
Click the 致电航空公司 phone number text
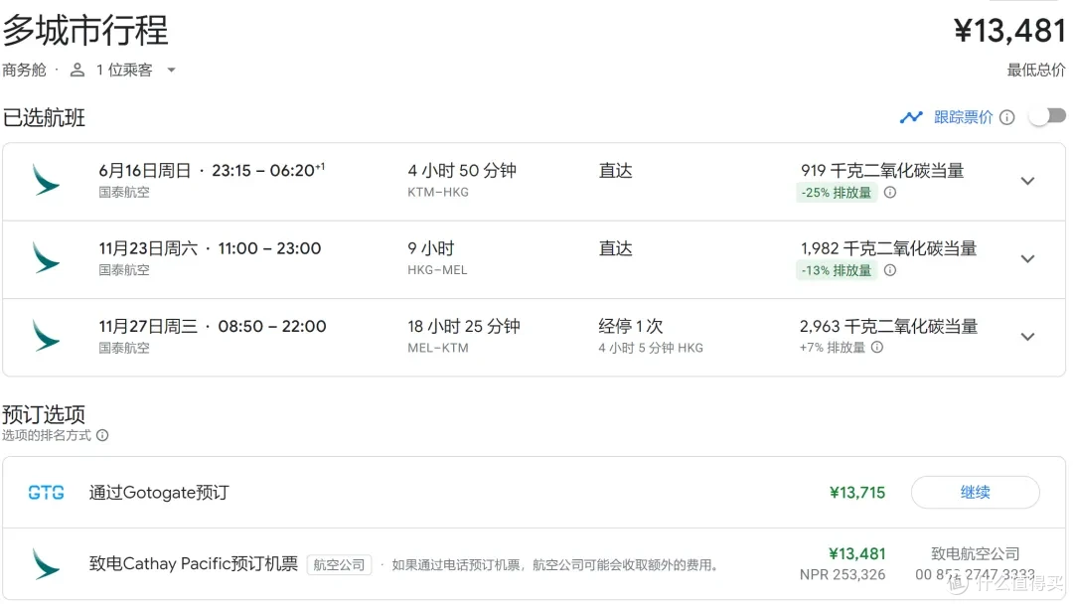point(975,575)
